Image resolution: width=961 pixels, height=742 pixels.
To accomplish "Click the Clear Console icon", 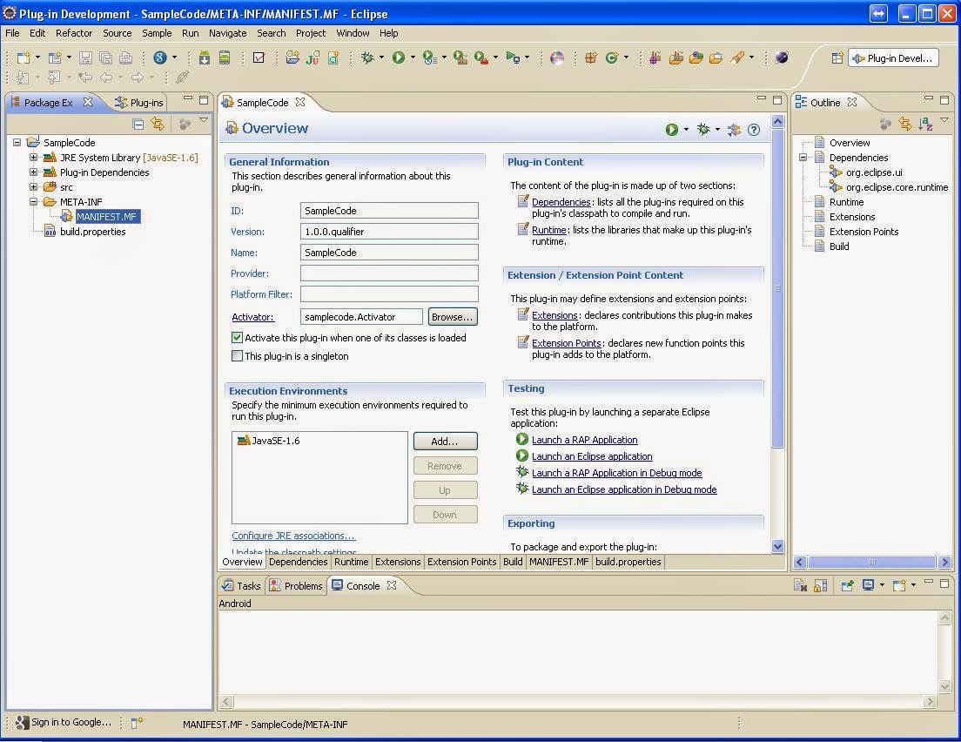I will click(x=800, y=585).
